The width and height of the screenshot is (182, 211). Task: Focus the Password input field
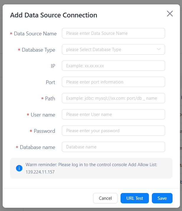(113, 131)
